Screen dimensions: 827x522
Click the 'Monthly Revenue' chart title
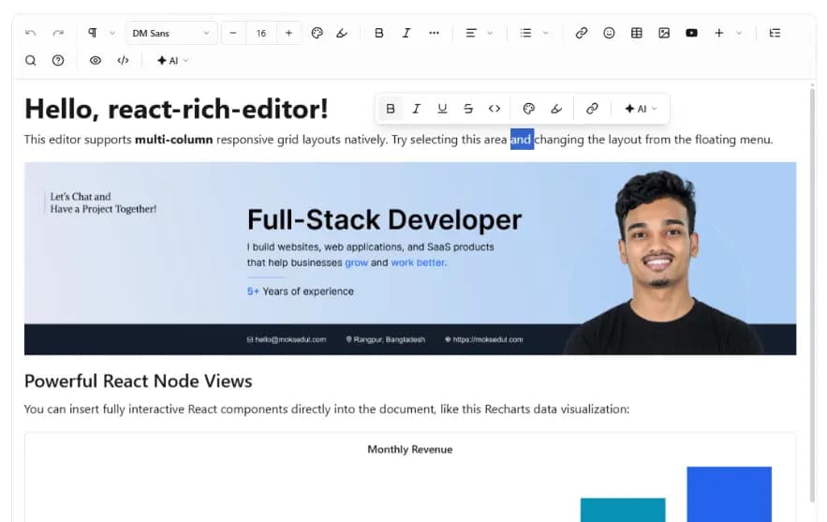pos(410,449)
